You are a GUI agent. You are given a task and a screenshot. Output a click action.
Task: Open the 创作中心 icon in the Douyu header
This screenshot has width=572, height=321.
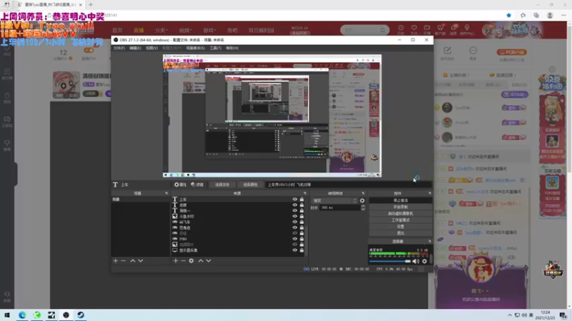pyautogui.click(x=467, y=29)
